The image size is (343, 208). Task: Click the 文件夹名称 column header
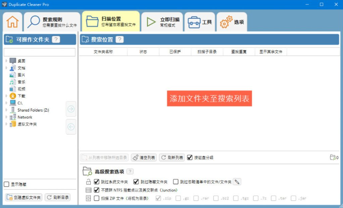(x=103, y=52)
